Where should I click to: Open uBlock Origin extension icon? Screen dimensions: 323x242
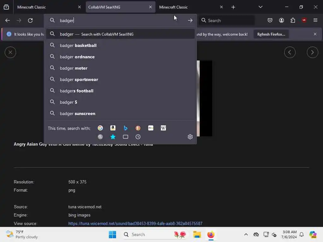click(x=304, y=20)
